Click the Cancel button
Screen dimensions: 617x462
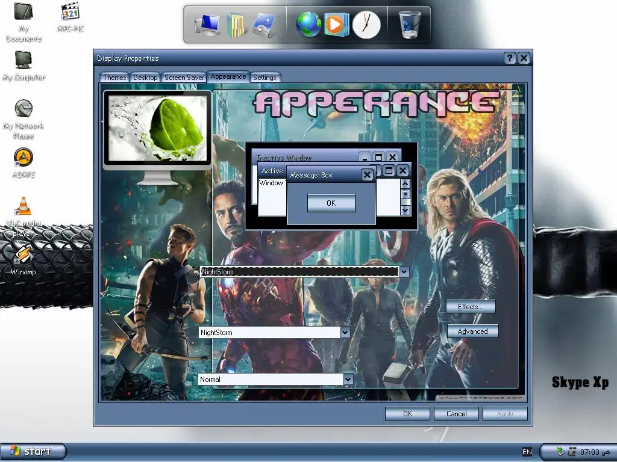click(x=456, y=414)
